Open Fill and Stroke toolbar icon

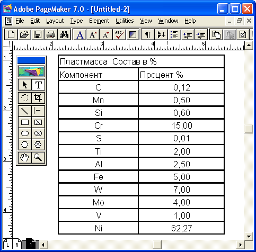(x=133, y=34)
